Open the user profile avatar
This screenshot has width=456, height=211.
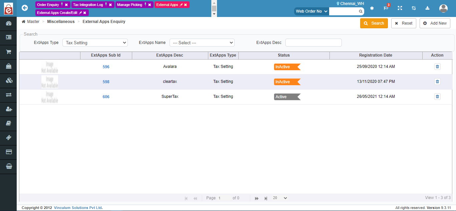443,8
